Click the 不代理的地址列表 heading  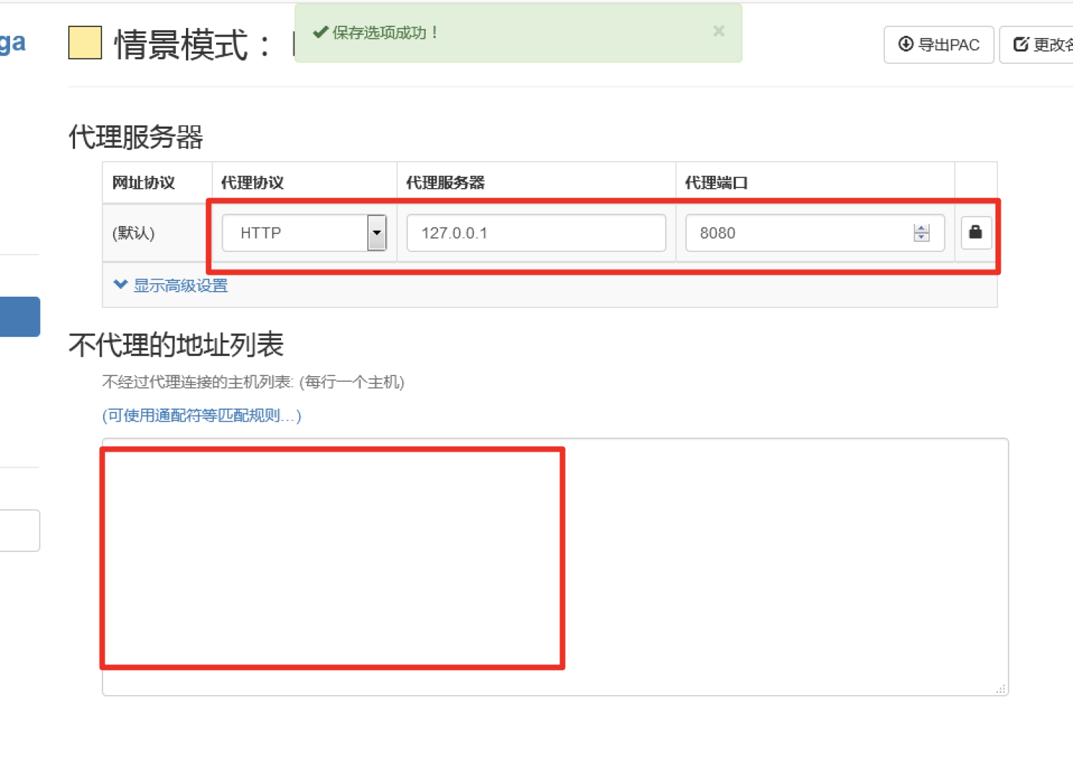pos(176,345)
